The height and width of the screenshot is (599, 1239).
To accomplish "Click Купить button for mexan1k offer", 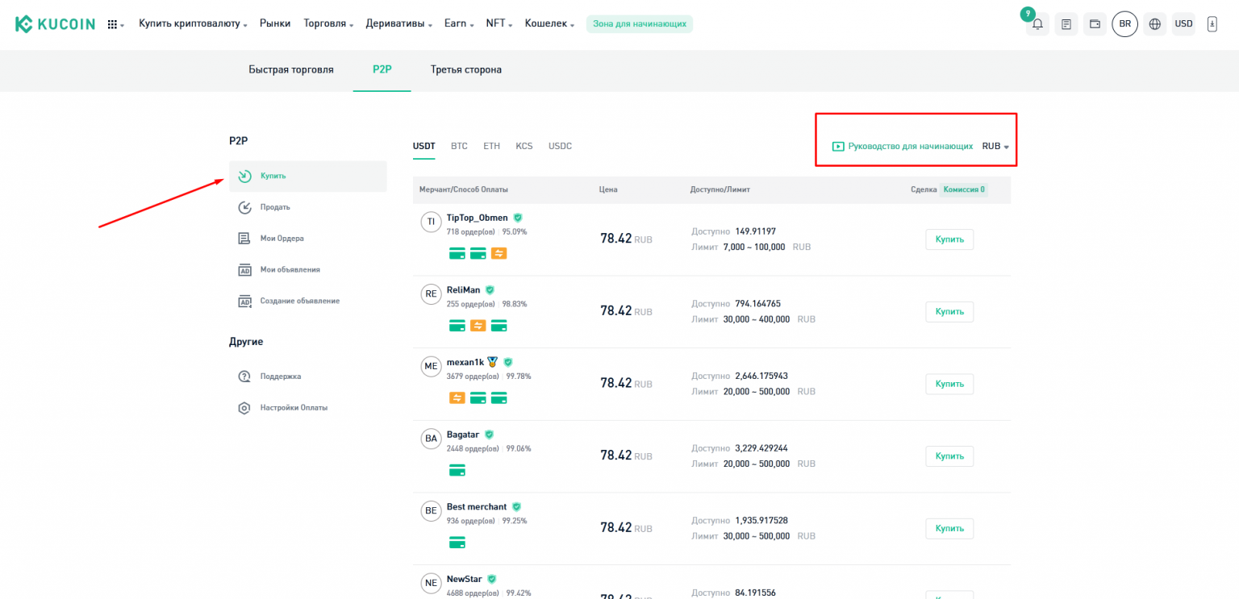I will [x=949, y=384].
